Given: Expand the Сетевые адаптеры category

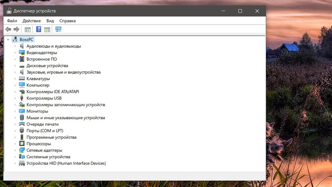Looking at the screenshot, I should click(x=15, y=150).
